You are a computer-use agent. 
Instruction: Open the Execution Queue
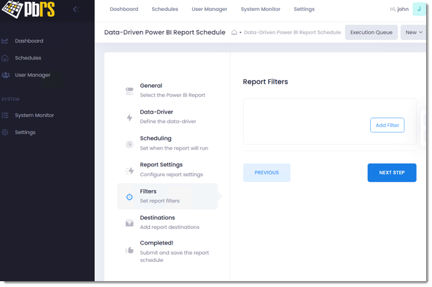coord(371,32)
